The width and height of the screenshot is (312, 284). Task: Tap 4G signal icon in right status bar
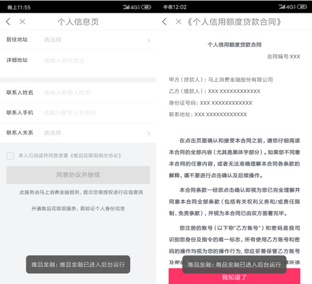pos(287,7)
